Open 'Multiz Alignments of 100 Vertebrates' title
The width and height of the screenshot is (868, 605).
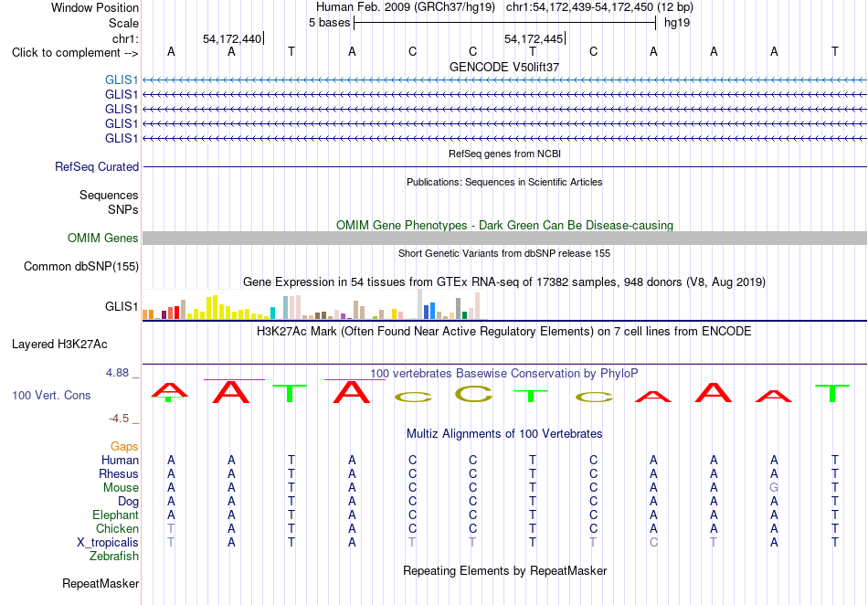504,434
